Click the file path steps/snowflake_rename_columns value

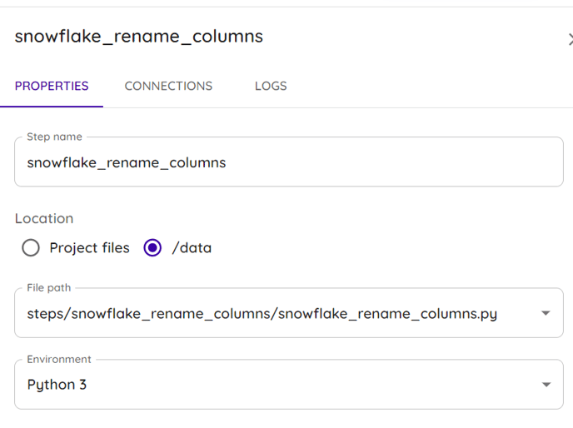262,314
